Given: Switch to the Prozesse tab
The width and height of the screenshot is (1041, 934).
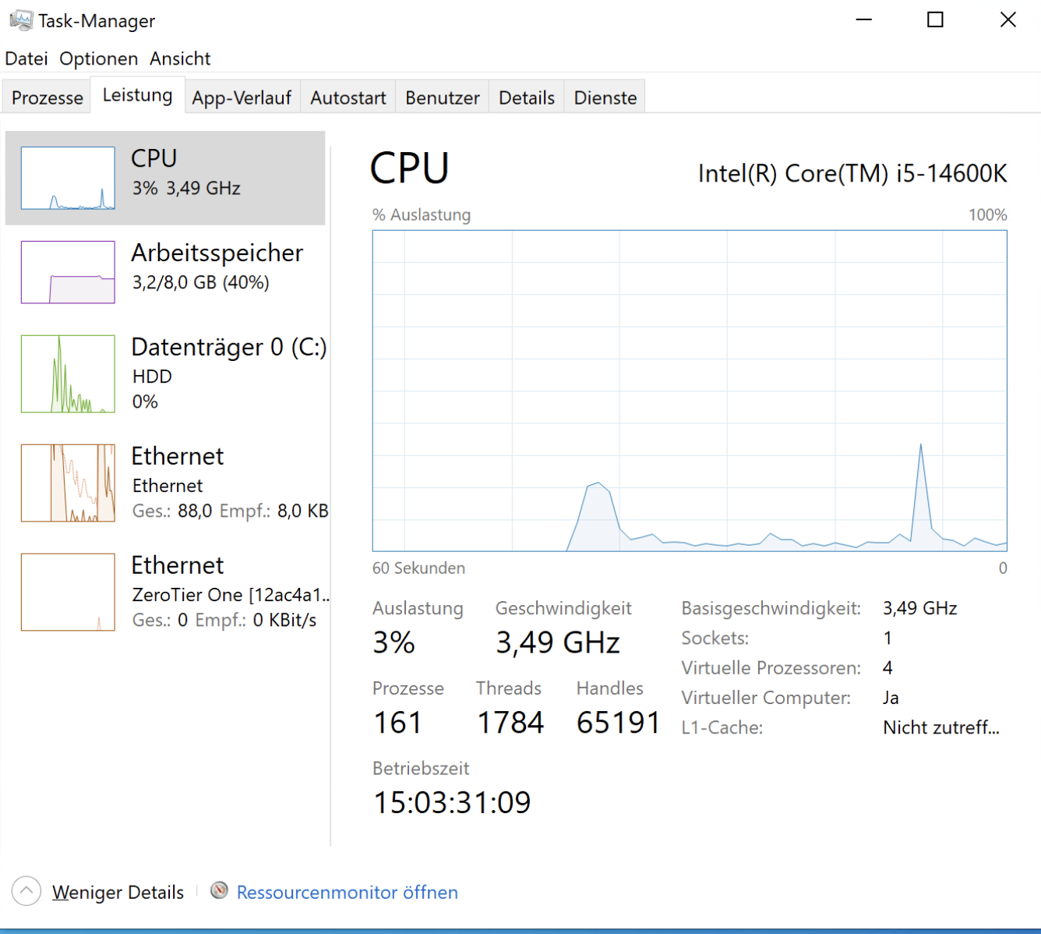Looking at the screenshot, I should (47, 97).
